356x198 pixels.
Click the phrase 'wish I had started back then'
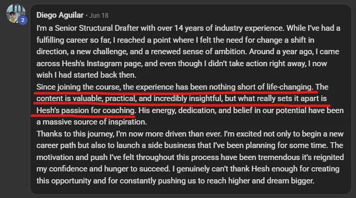click(x=86, y=75)
